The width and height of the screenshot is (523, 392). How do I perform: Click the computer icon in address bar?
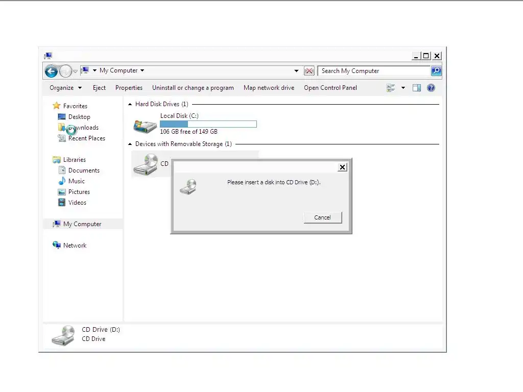pyautogui.click(x=85, y=70)
